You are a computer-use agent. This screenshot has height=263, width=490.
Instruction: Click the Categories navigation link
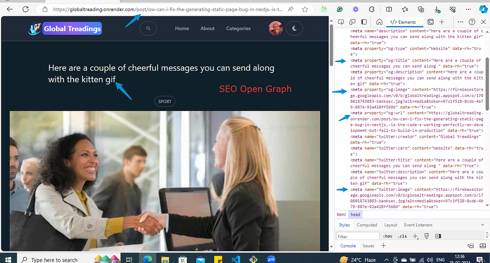[x=238, y=28]
